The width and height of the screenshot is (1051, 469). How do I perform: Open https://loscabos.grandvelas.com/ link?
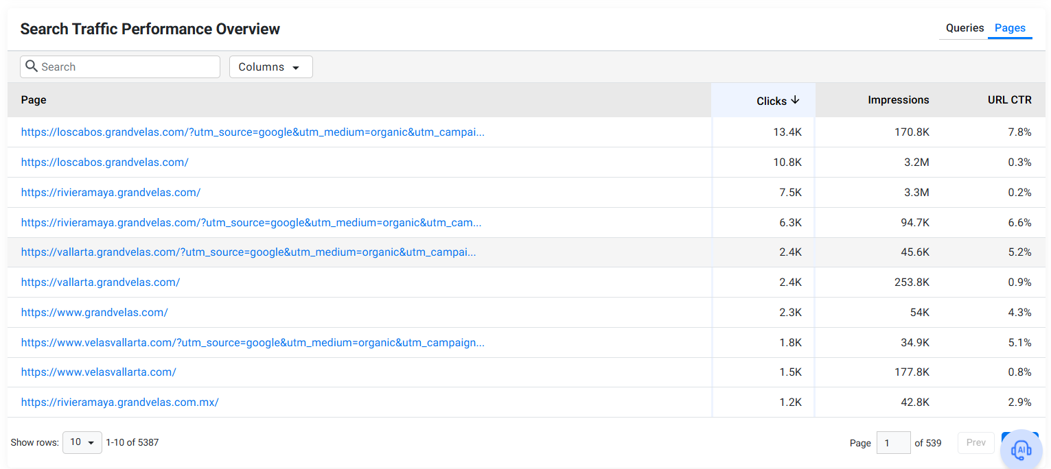coord(104,163)
